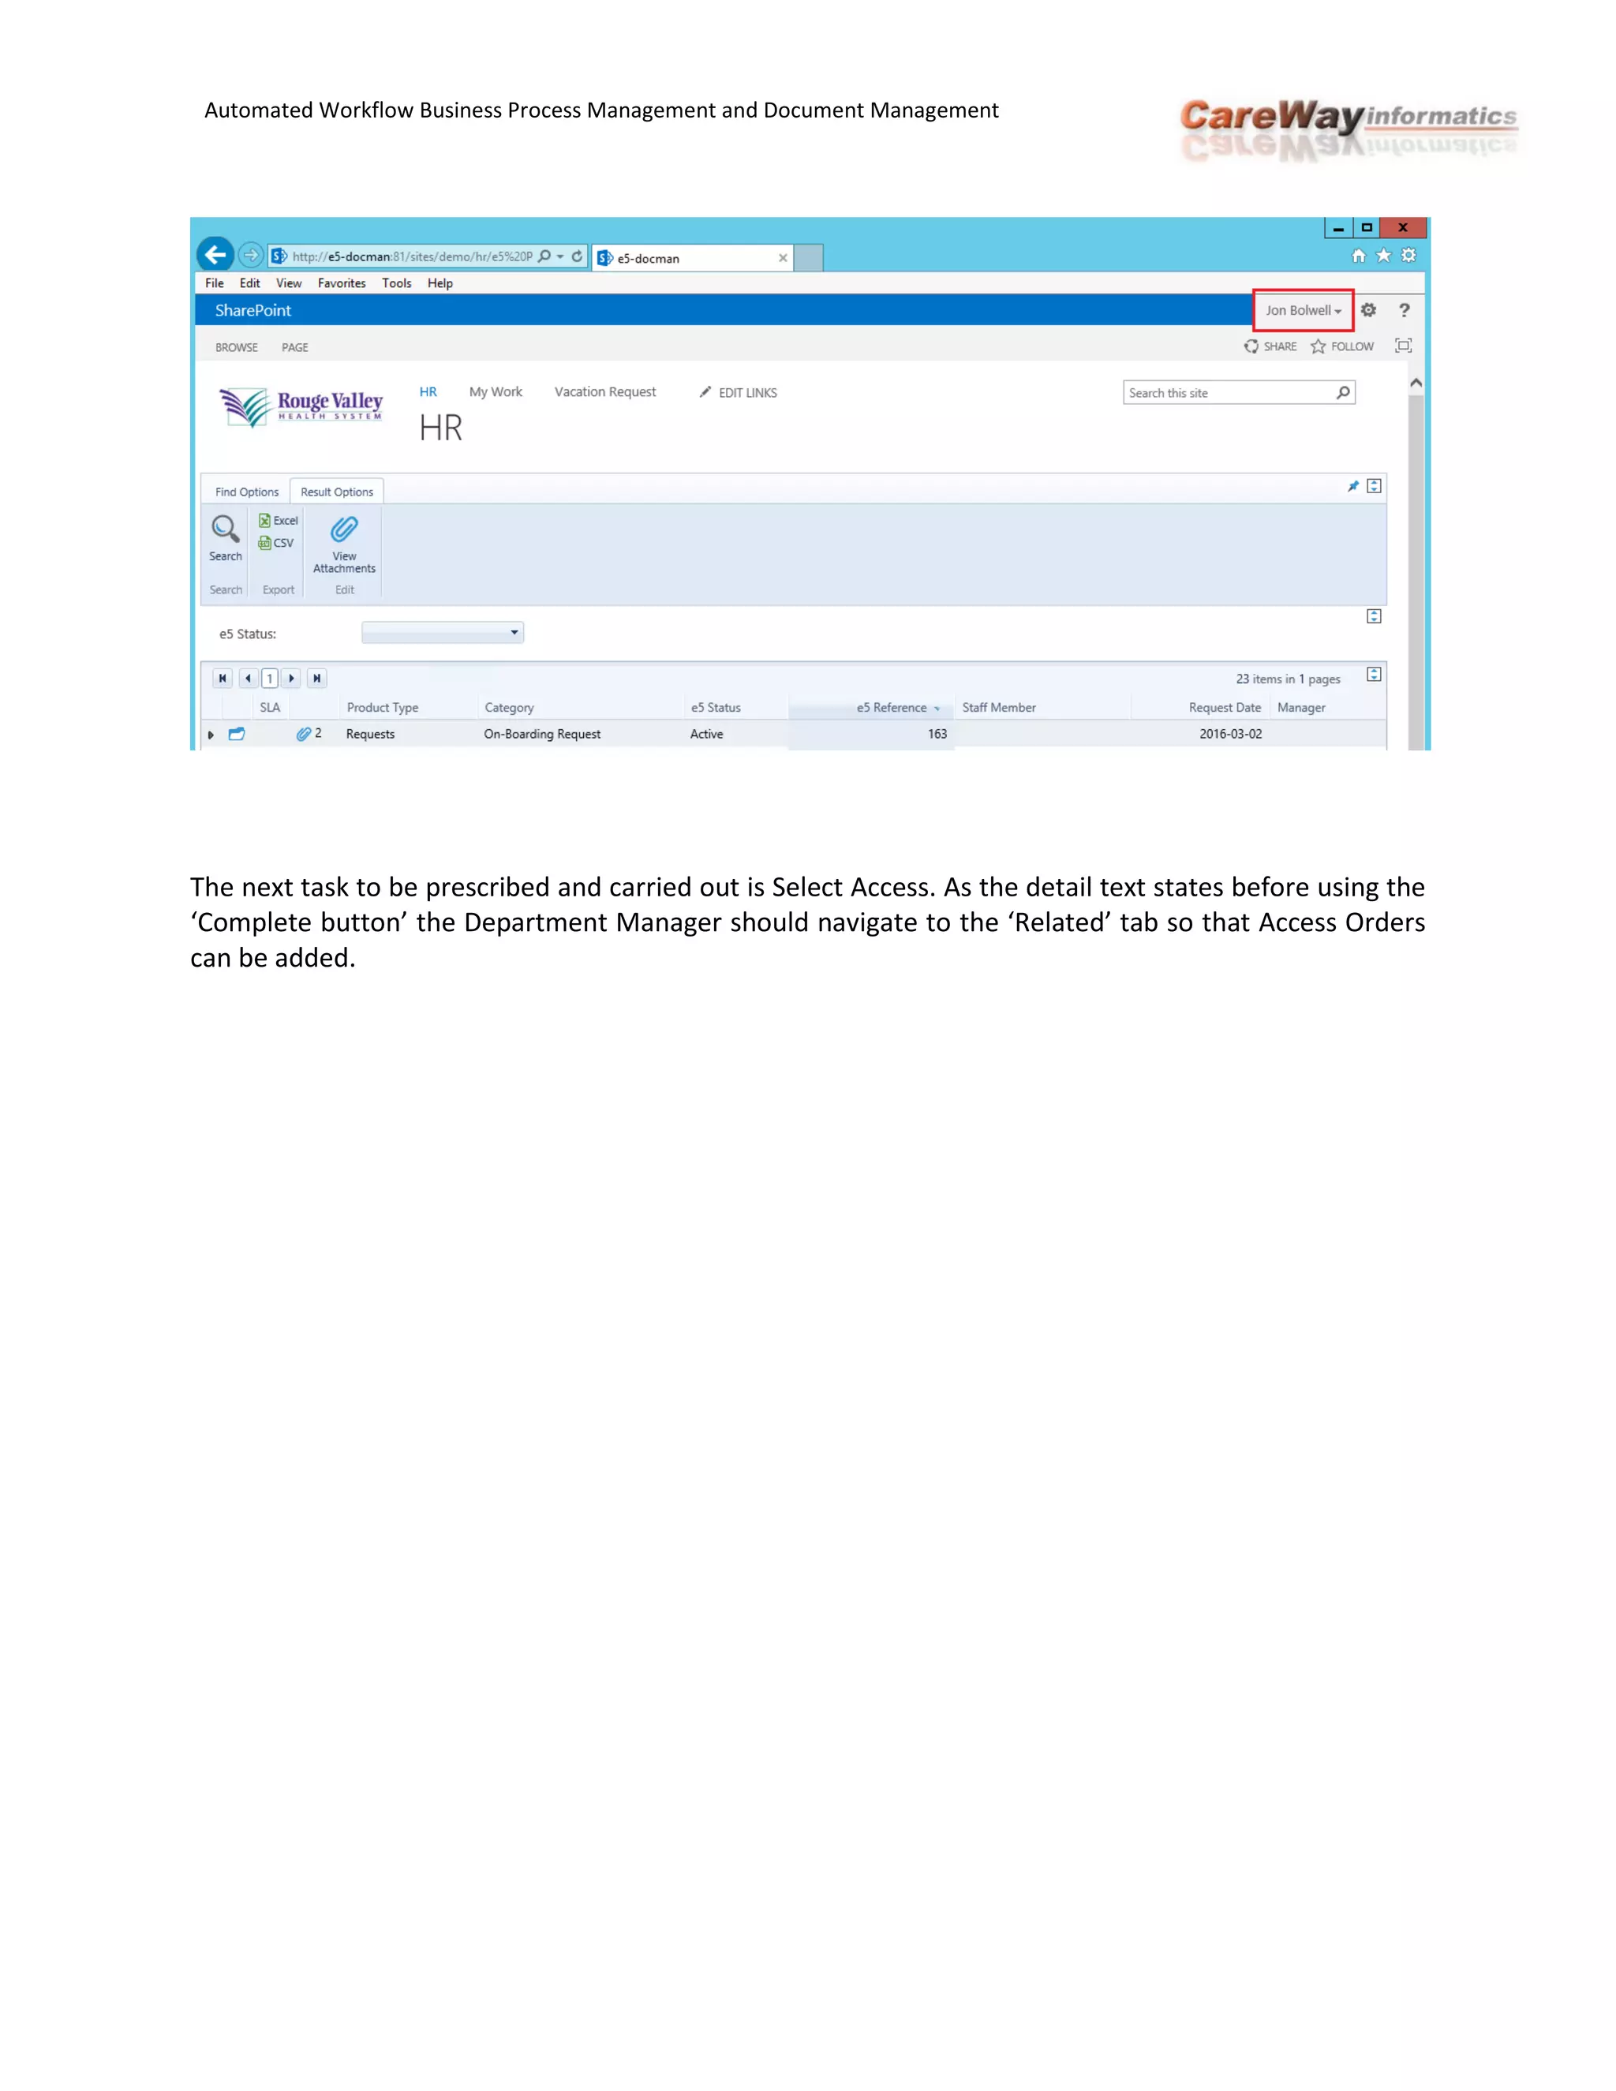Open the Vacation Request navigation link
Viewport: 1616px width, 2091px height.
click(x=605, y=391)
